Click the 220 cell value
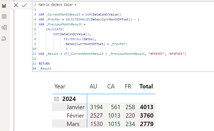 pyautogui.click(x=130, y=115)
